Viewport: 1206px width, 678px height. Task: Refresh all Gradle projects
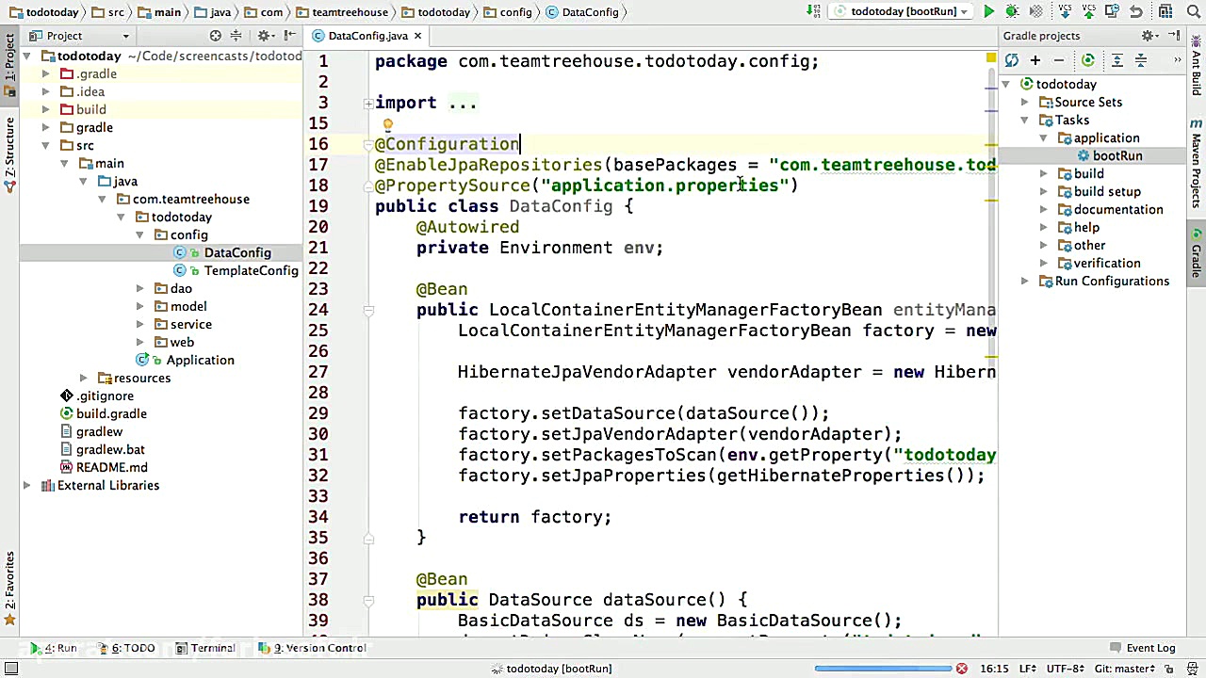point(1011,60)
